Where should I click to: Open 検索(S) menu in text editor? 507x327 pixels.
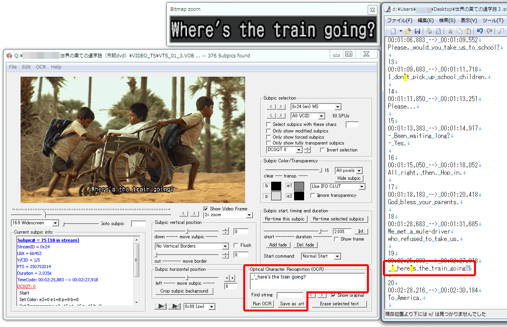447,21
